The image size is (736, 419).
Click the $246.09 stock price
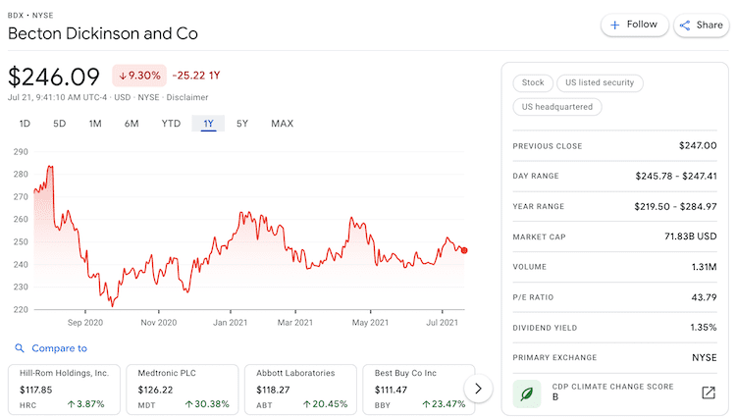click(54, 77)
